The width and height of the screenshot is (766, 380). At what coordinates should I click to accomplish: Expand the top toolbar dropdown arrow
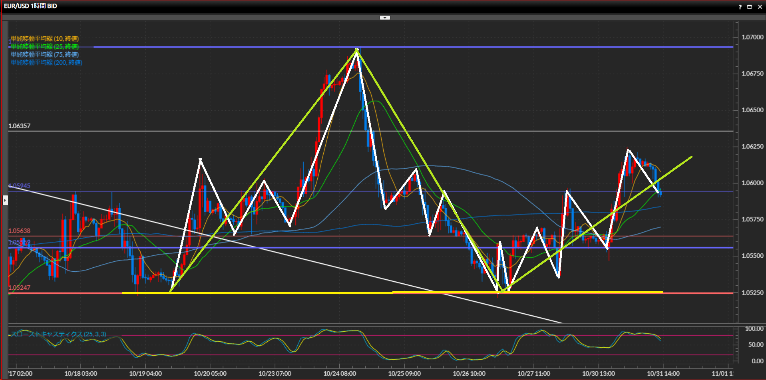point(384,18)
